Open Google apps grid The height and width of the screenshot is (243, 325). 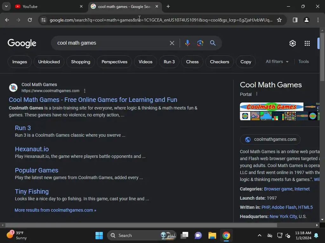pos(307,43)
